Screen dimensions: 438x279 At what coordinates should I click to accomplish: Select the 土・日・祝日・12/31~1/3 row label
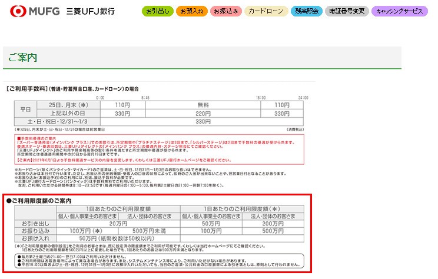coord(57,122)
